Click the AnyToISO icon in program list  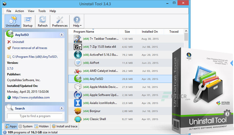click(x=78, y=79)
